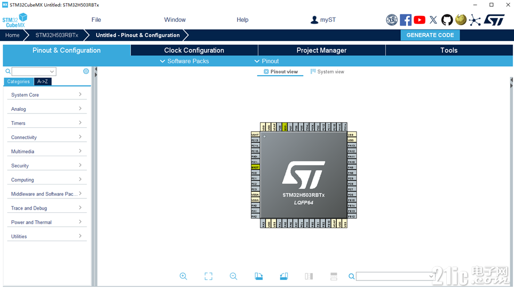The width and height of the screenshot is (514, 289).
Task: Click the ST logo in the header
Action: tap(494, 20)
